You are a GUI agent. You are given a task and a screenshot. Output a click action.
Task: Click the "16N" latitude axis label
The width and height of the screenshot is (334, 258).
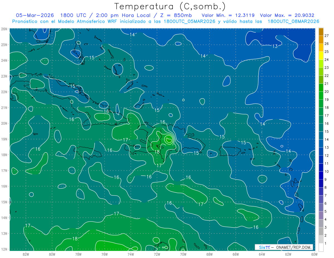[4, 186]
